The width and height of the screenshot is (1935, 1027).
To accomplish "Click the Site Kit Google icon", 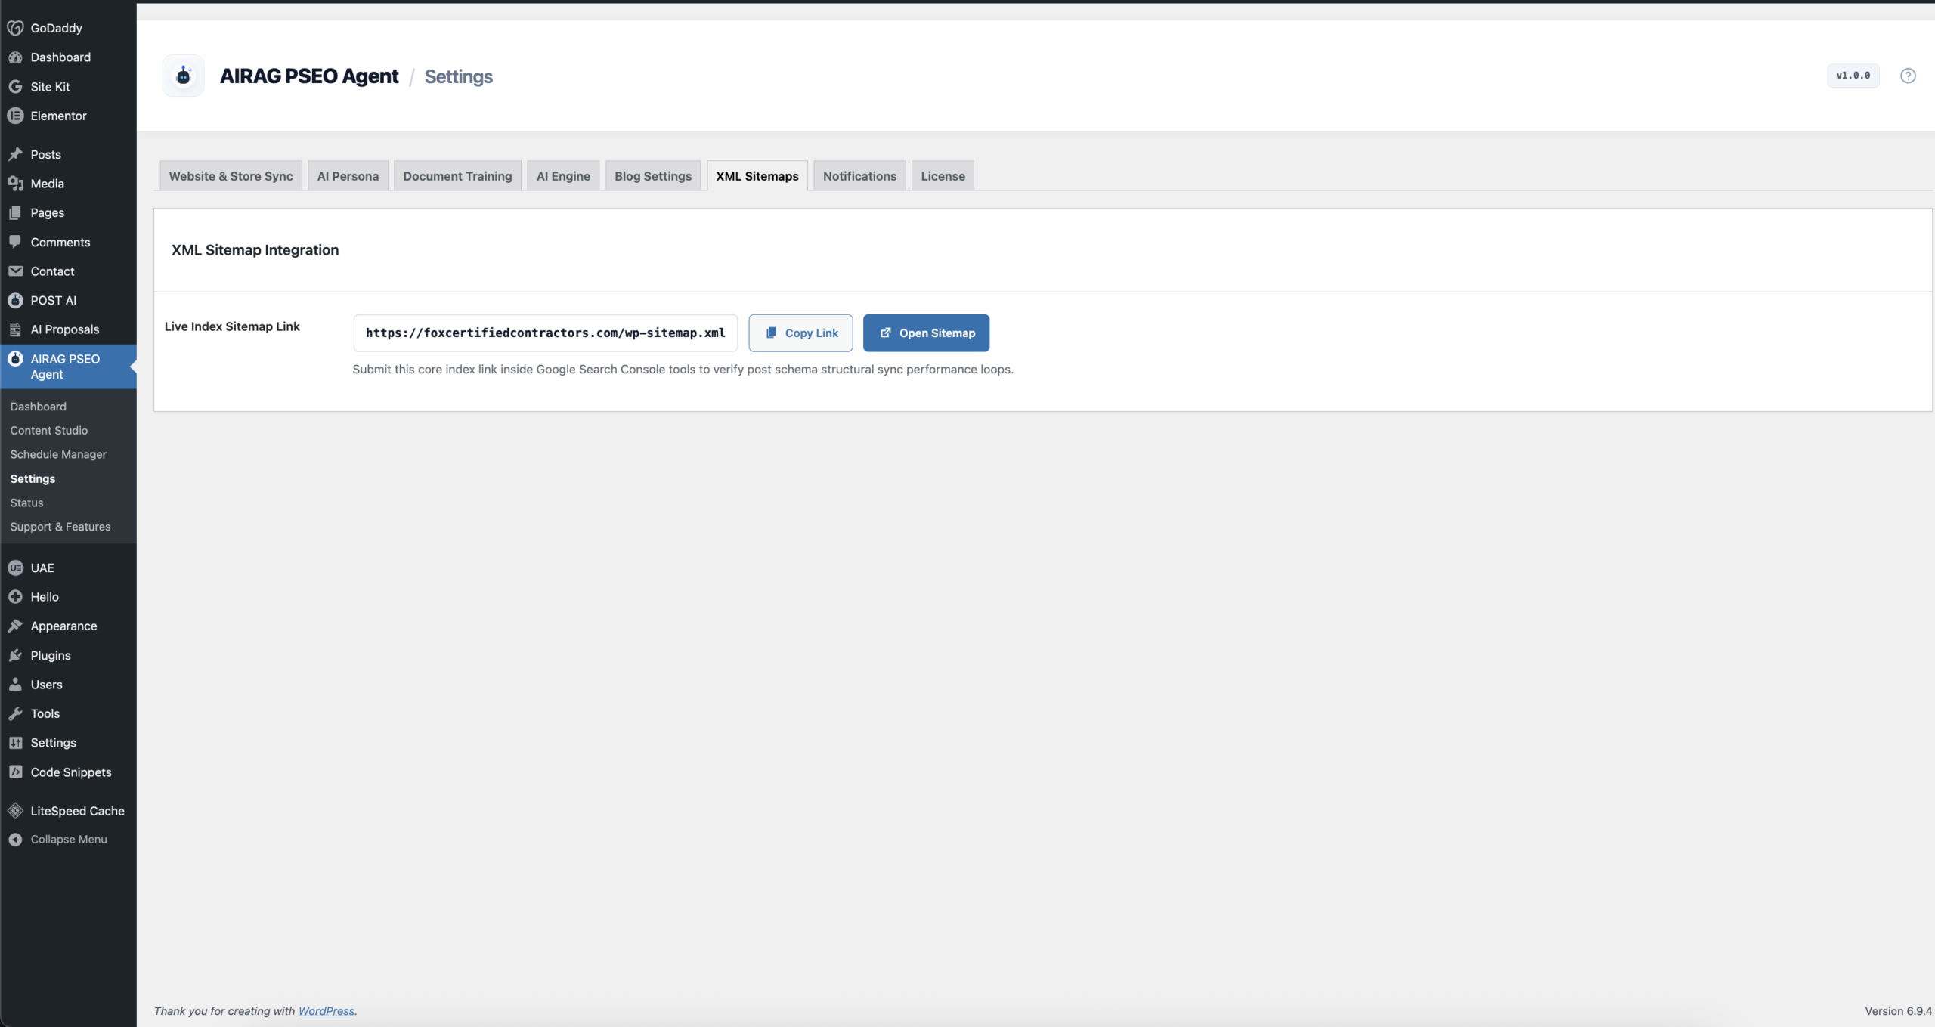I will coord(15,87).
